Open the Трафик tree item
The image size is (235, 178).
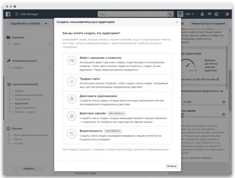coord(19,91)
